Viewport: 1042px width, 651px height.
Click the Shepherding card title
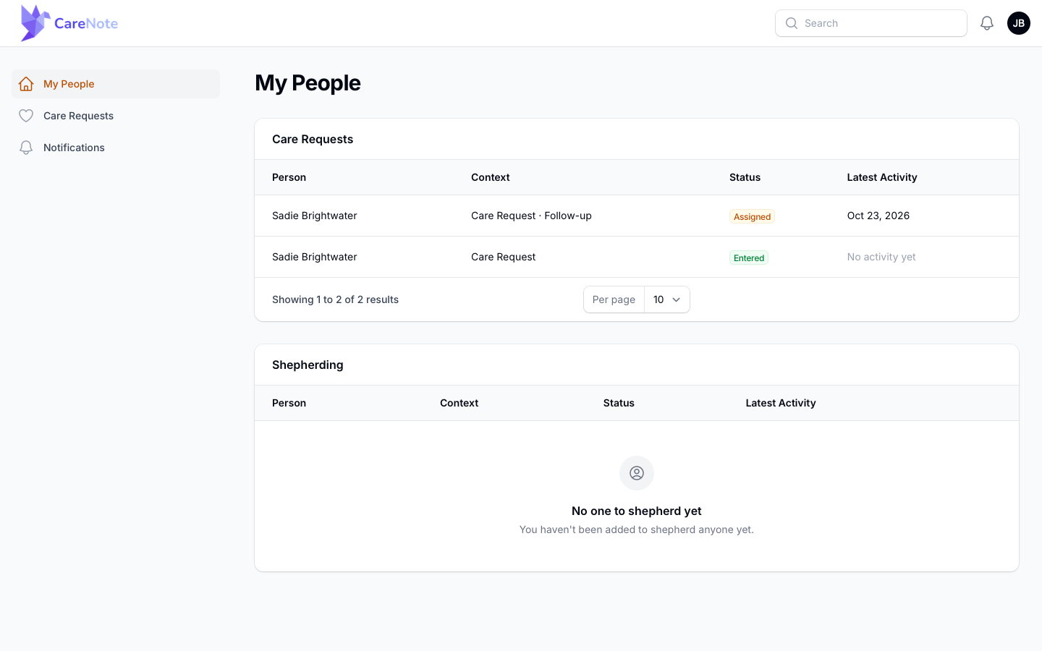[x=308, y=365]
